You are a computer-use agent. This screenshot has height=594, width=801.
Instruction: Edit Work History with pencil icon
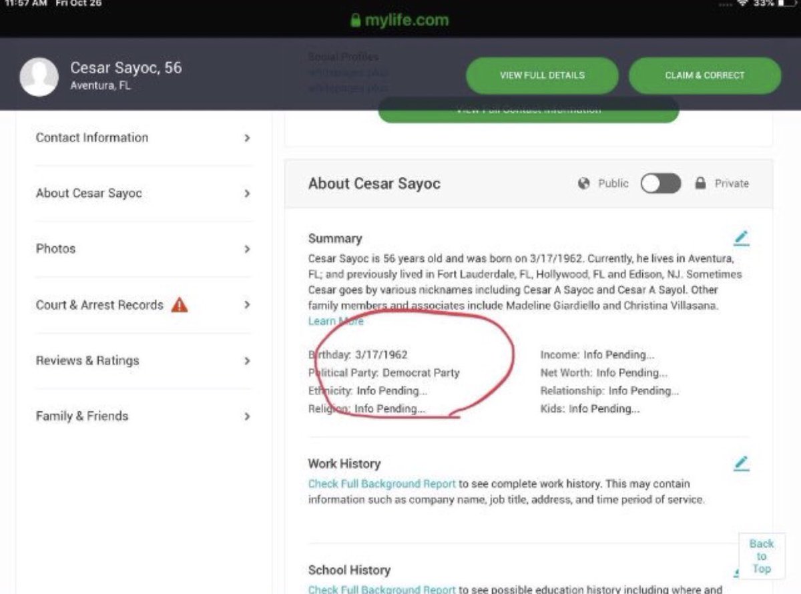click(x=742, y=463)
